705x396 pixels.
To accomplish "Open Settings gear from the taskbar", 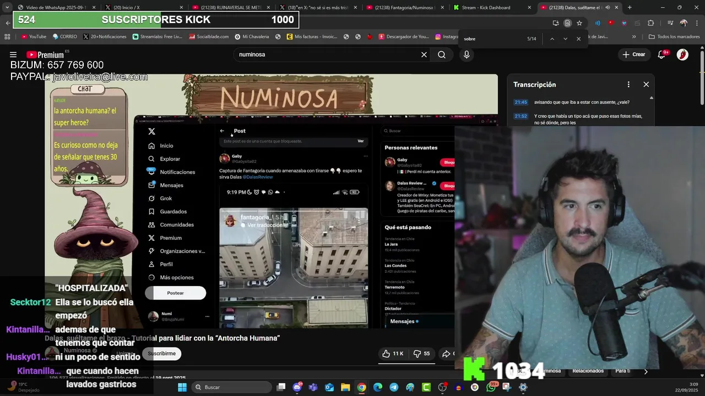I will tap(523, 387).
